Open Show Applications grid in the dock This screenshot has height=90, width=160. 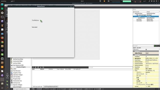(x=2, y=88)
